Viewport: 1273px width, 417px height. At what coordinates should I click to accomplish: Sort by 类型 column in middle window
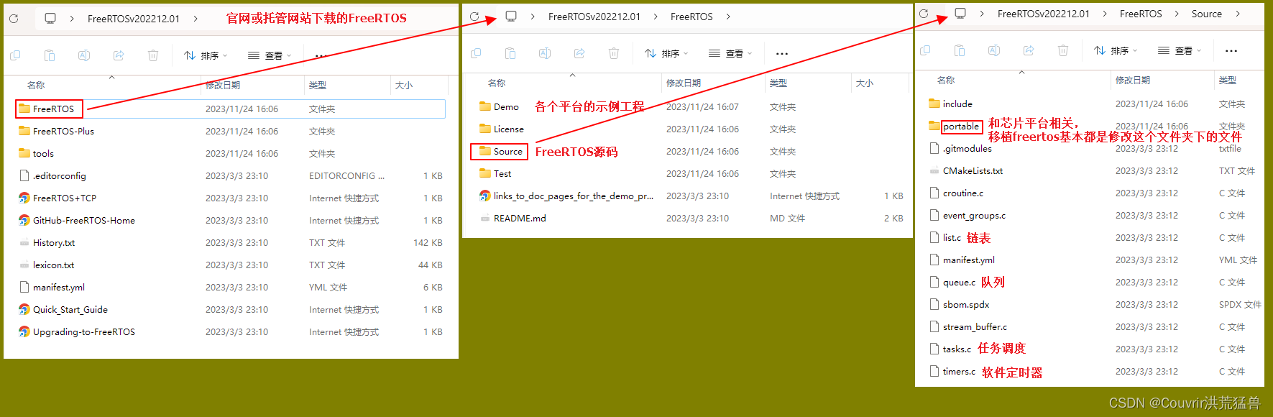(778, 83)
